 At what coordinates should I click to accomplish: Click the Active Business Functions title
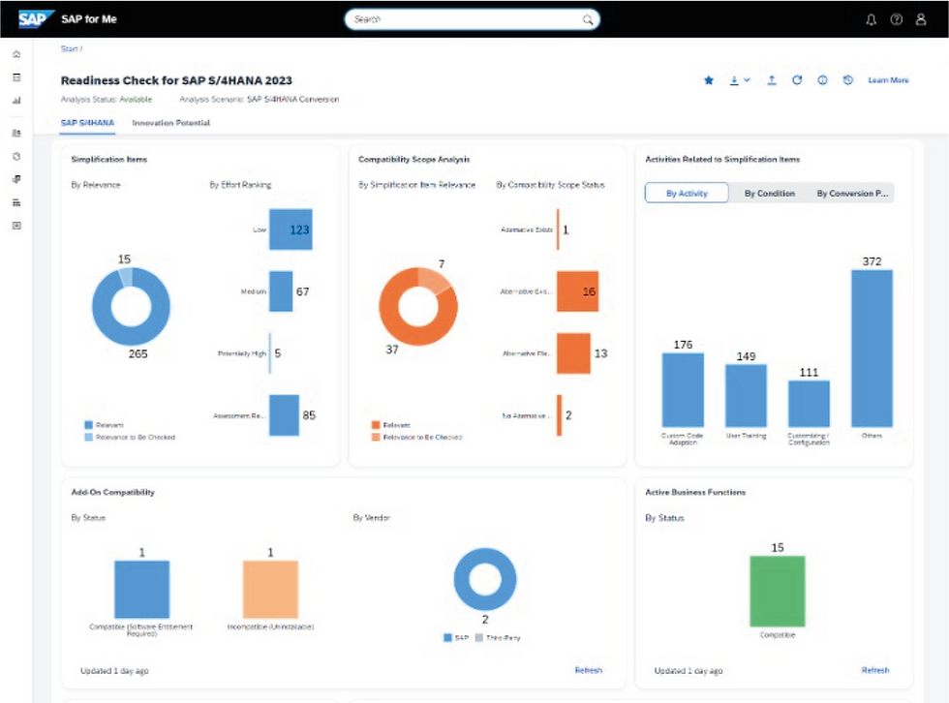click(695, 493)
